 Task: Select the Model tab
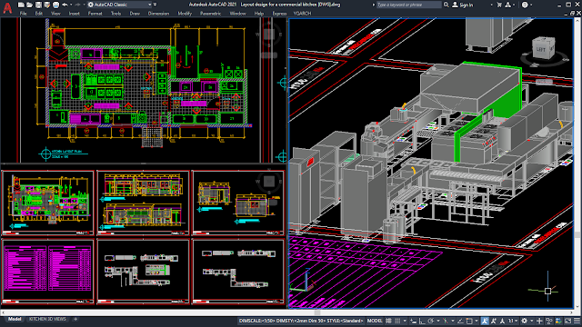point(15,319)
